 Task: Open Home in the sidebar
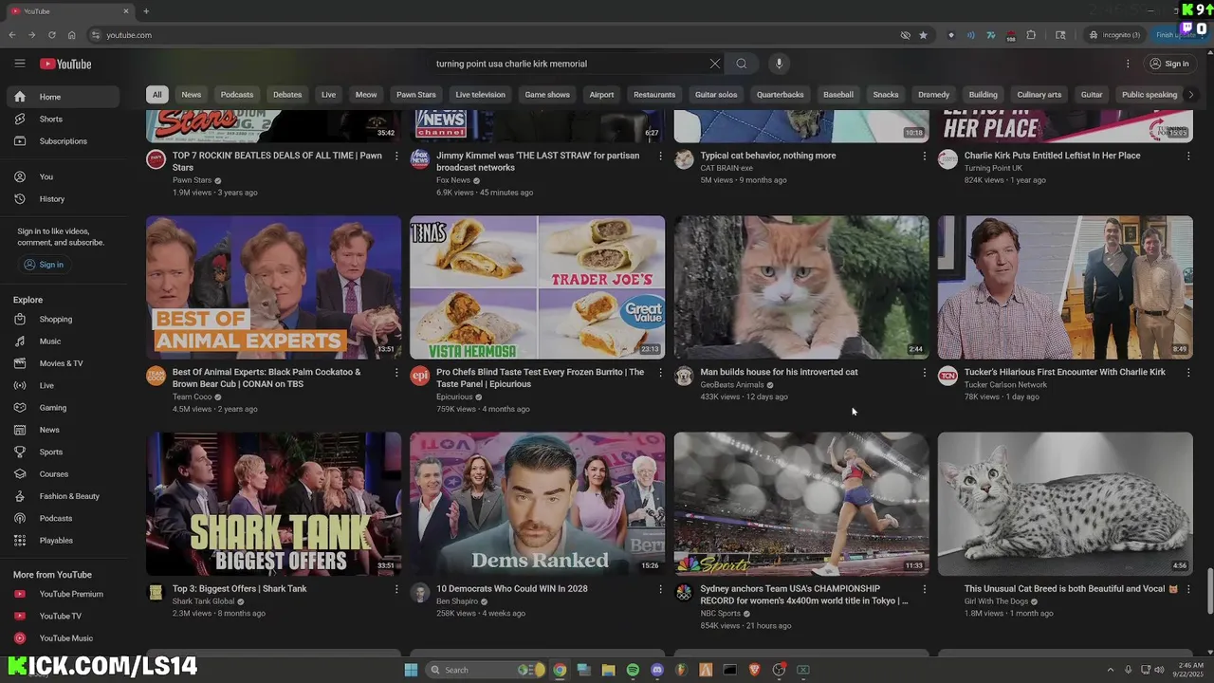(x=63, y=97)
